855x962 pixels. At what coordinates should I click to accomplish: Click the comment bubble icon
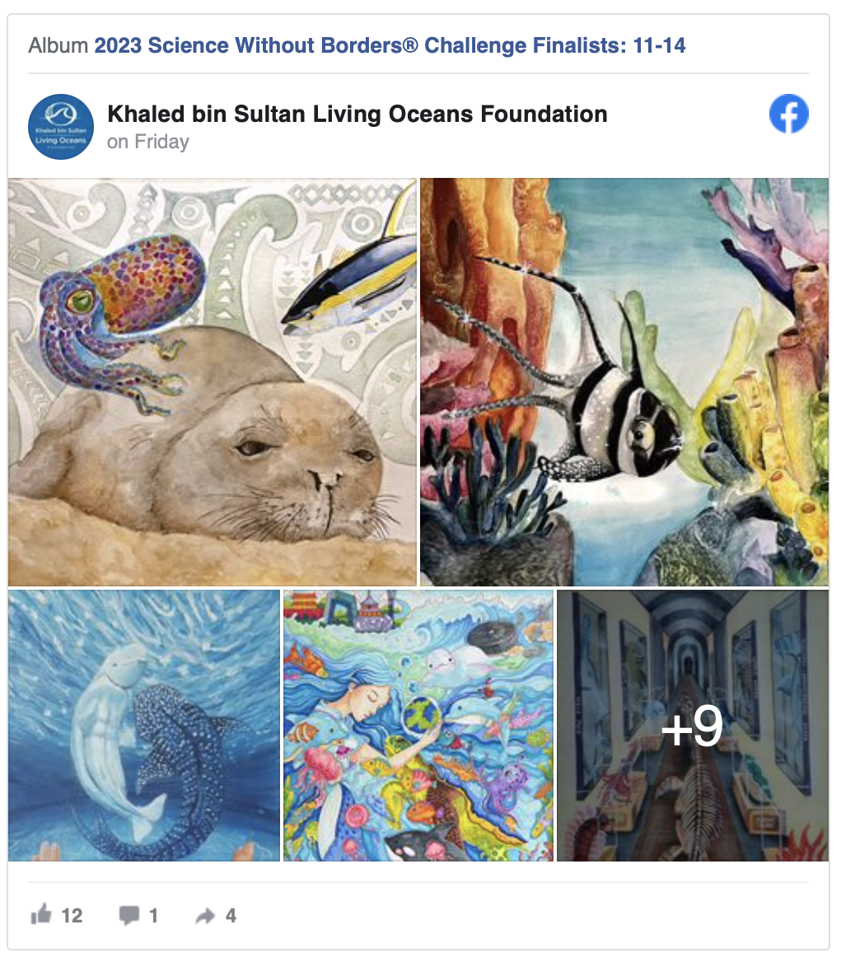128,915
